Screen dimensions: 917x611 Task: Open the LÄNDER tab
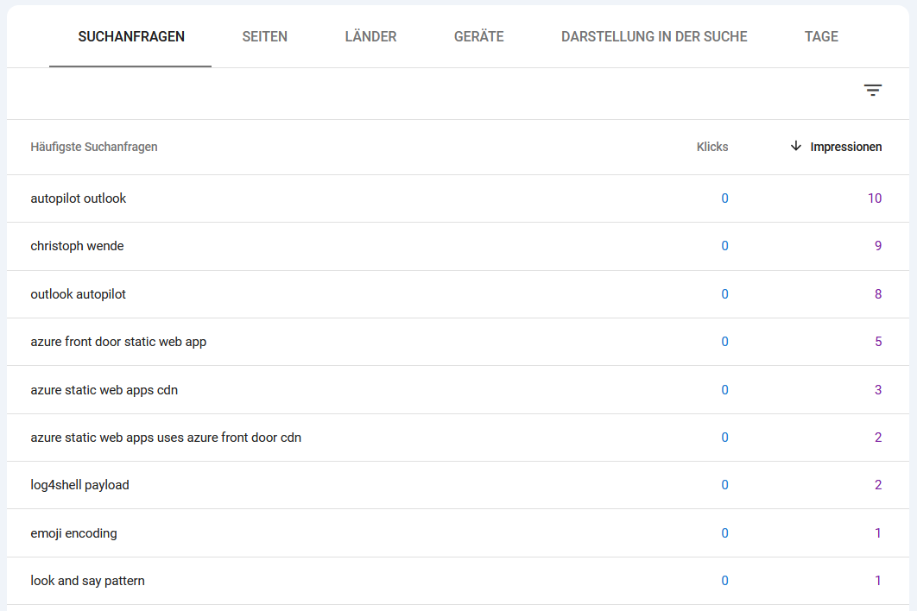click(370, 36)
